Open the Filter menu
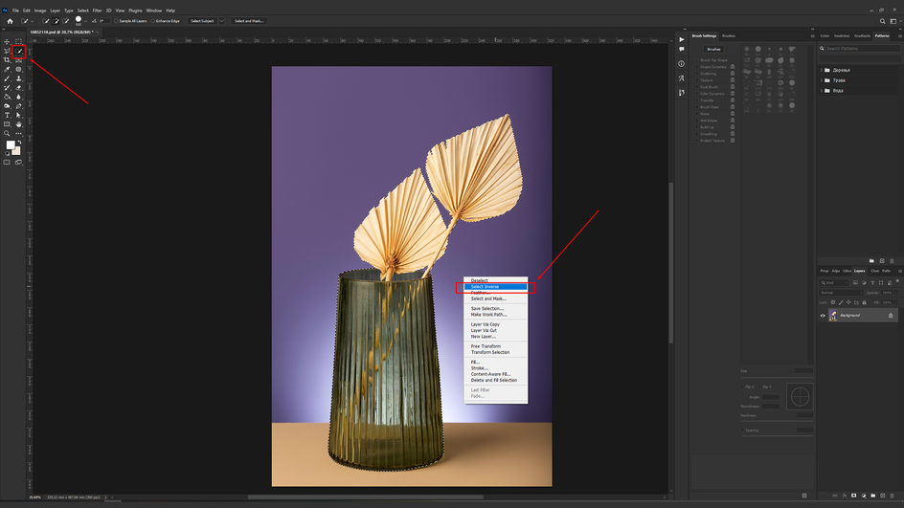The image size is (904, 508). (97, 11)
